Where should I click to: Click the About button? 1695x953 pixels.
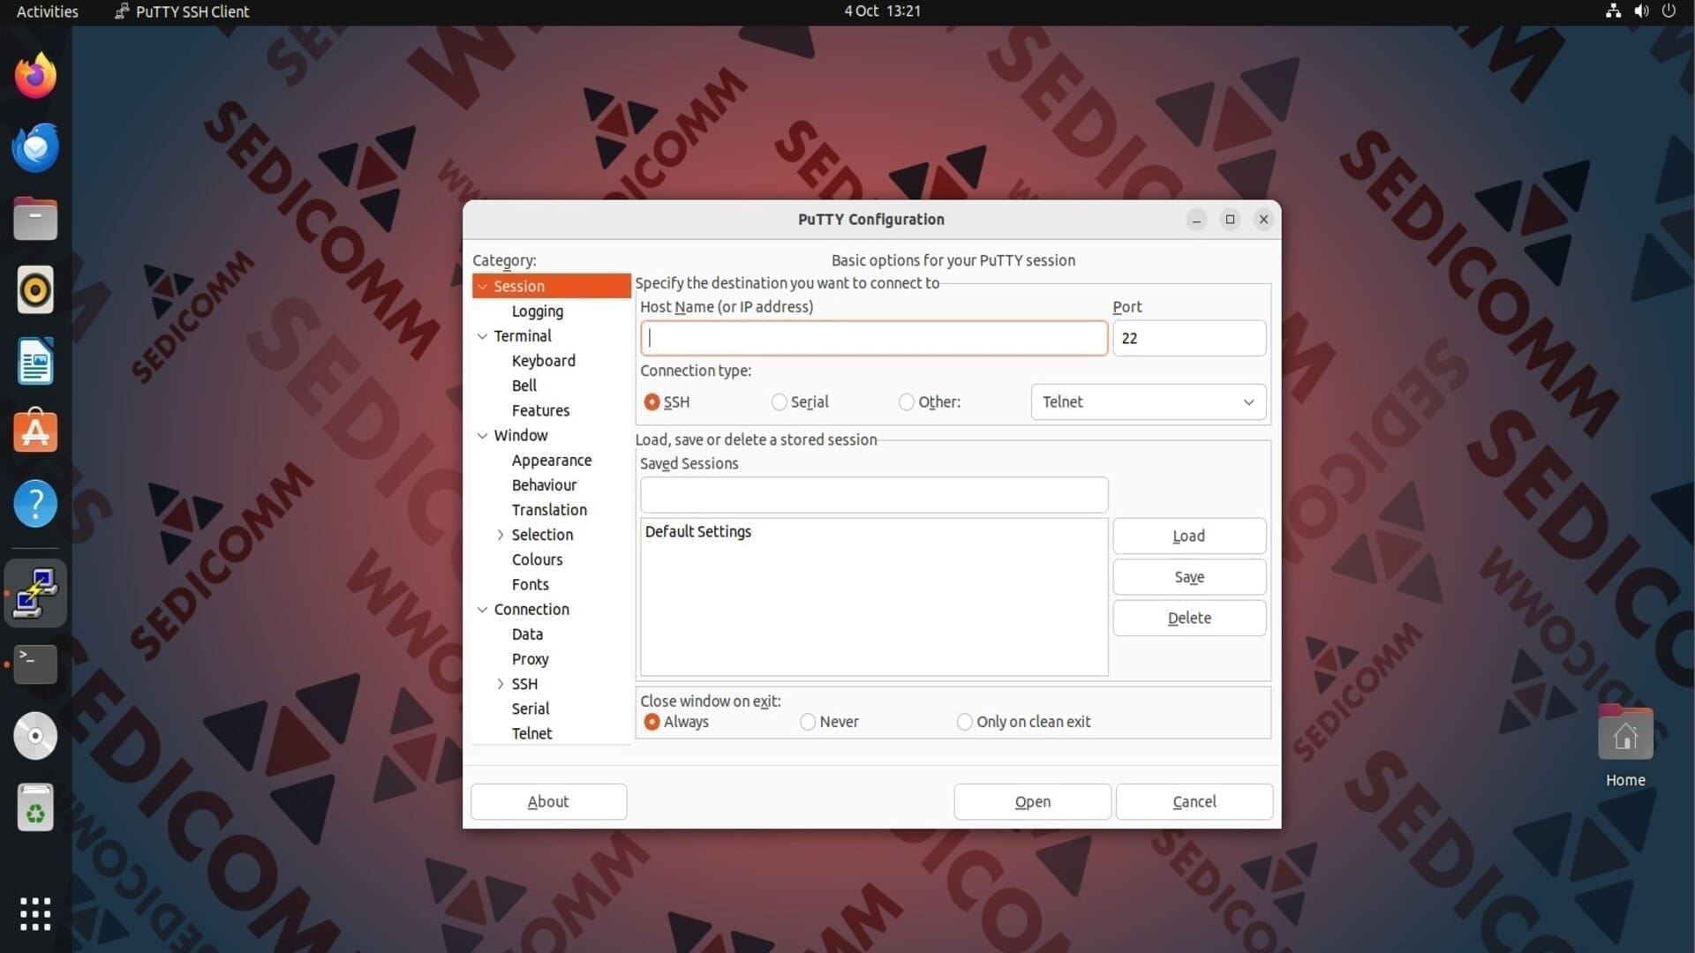(x=548, y=801)
